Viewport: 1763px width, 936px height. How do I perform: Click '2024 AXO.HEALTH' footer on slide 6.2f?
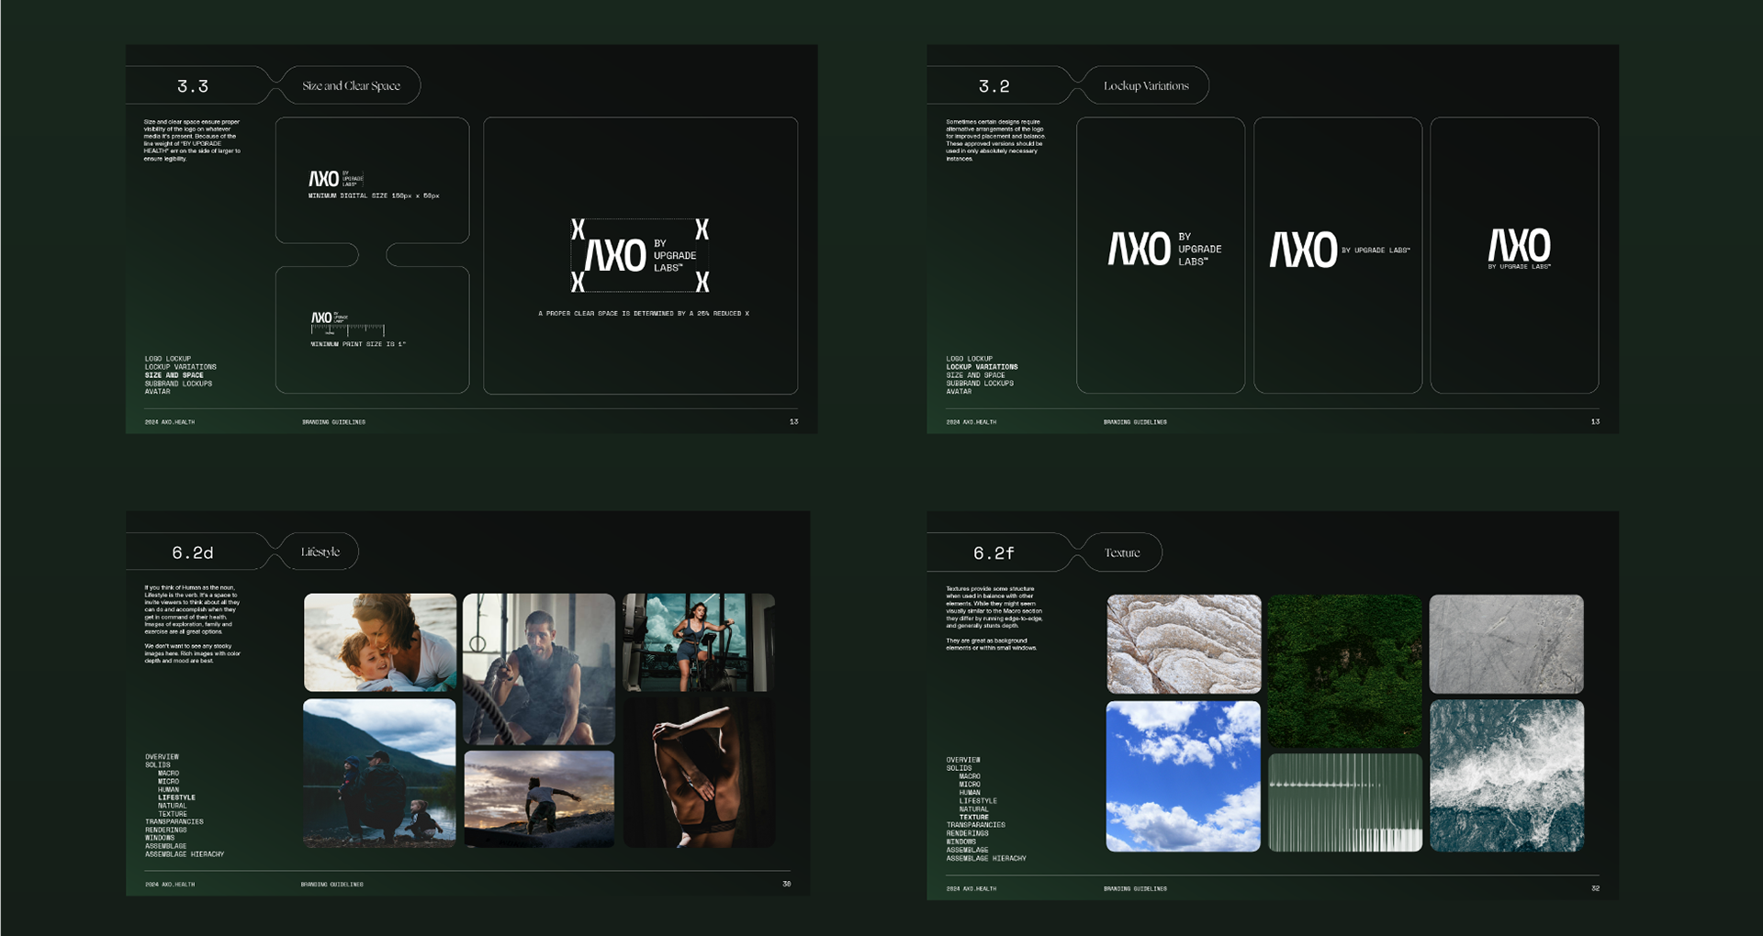coord(971,888)
